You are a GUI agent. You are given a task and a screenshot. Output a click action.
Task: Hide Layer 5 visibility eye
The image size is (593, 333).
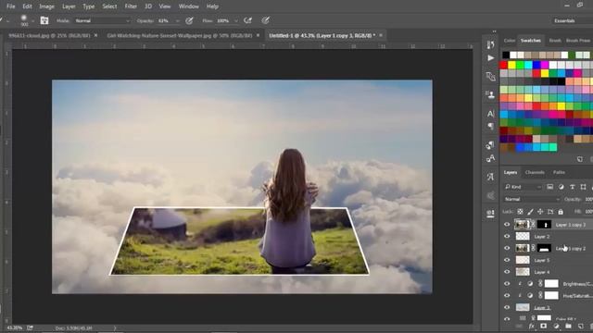point(507,260)
